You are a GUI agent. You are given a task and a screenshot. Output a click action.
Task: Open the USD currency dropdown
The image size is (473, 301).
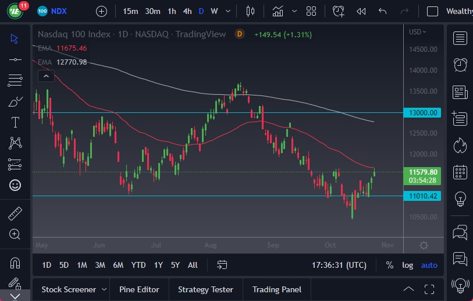tap(418, 31)
